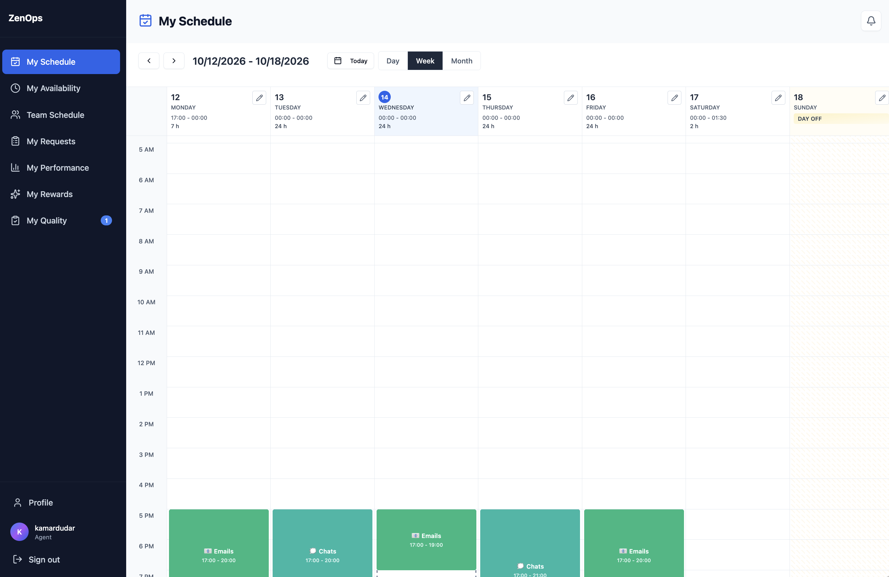Click the date range 10/12/2026 - 10/18/2026
The width and height of the screenshot is (889, 577).
tap(251, 61)
